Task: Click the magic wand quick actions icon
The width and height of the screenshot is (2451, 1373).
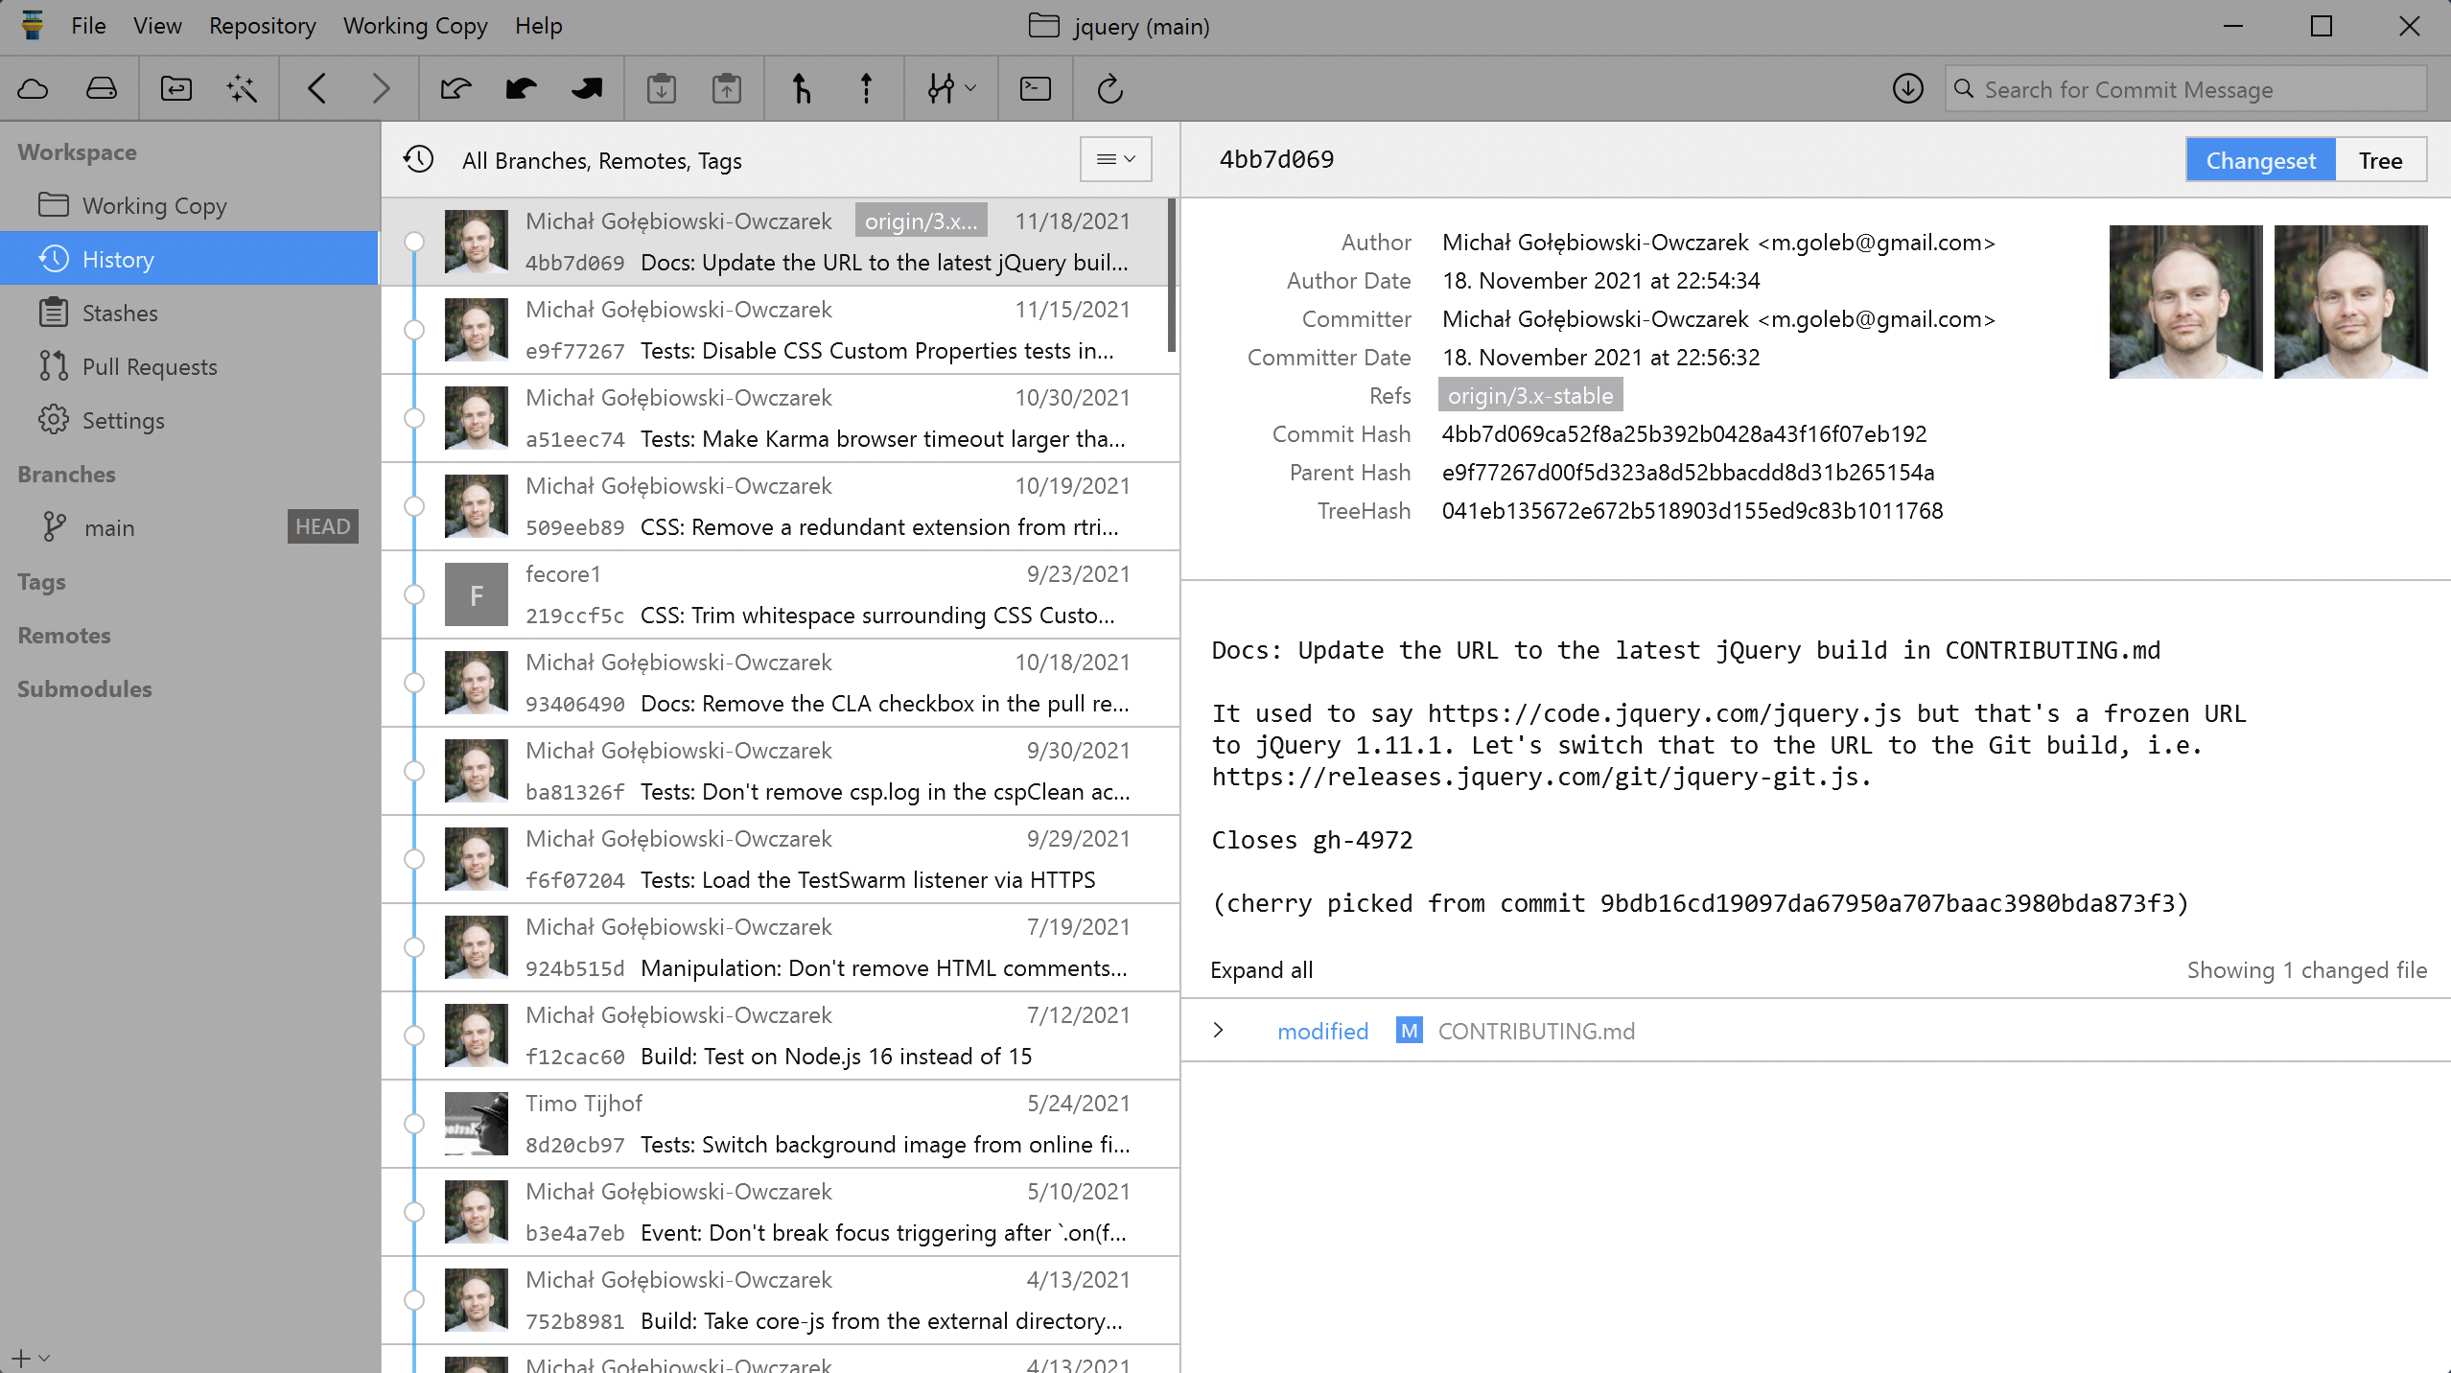Action: pyautogui.click(x=242, y=89)
